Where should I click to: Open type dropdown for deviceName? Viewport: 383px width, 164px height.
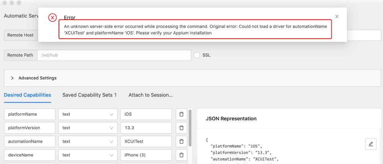88,155
